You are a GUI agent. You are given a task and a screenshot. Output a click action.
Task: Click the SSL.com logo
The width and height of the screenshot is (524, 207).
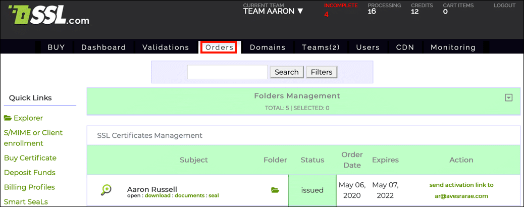(48, 16)
